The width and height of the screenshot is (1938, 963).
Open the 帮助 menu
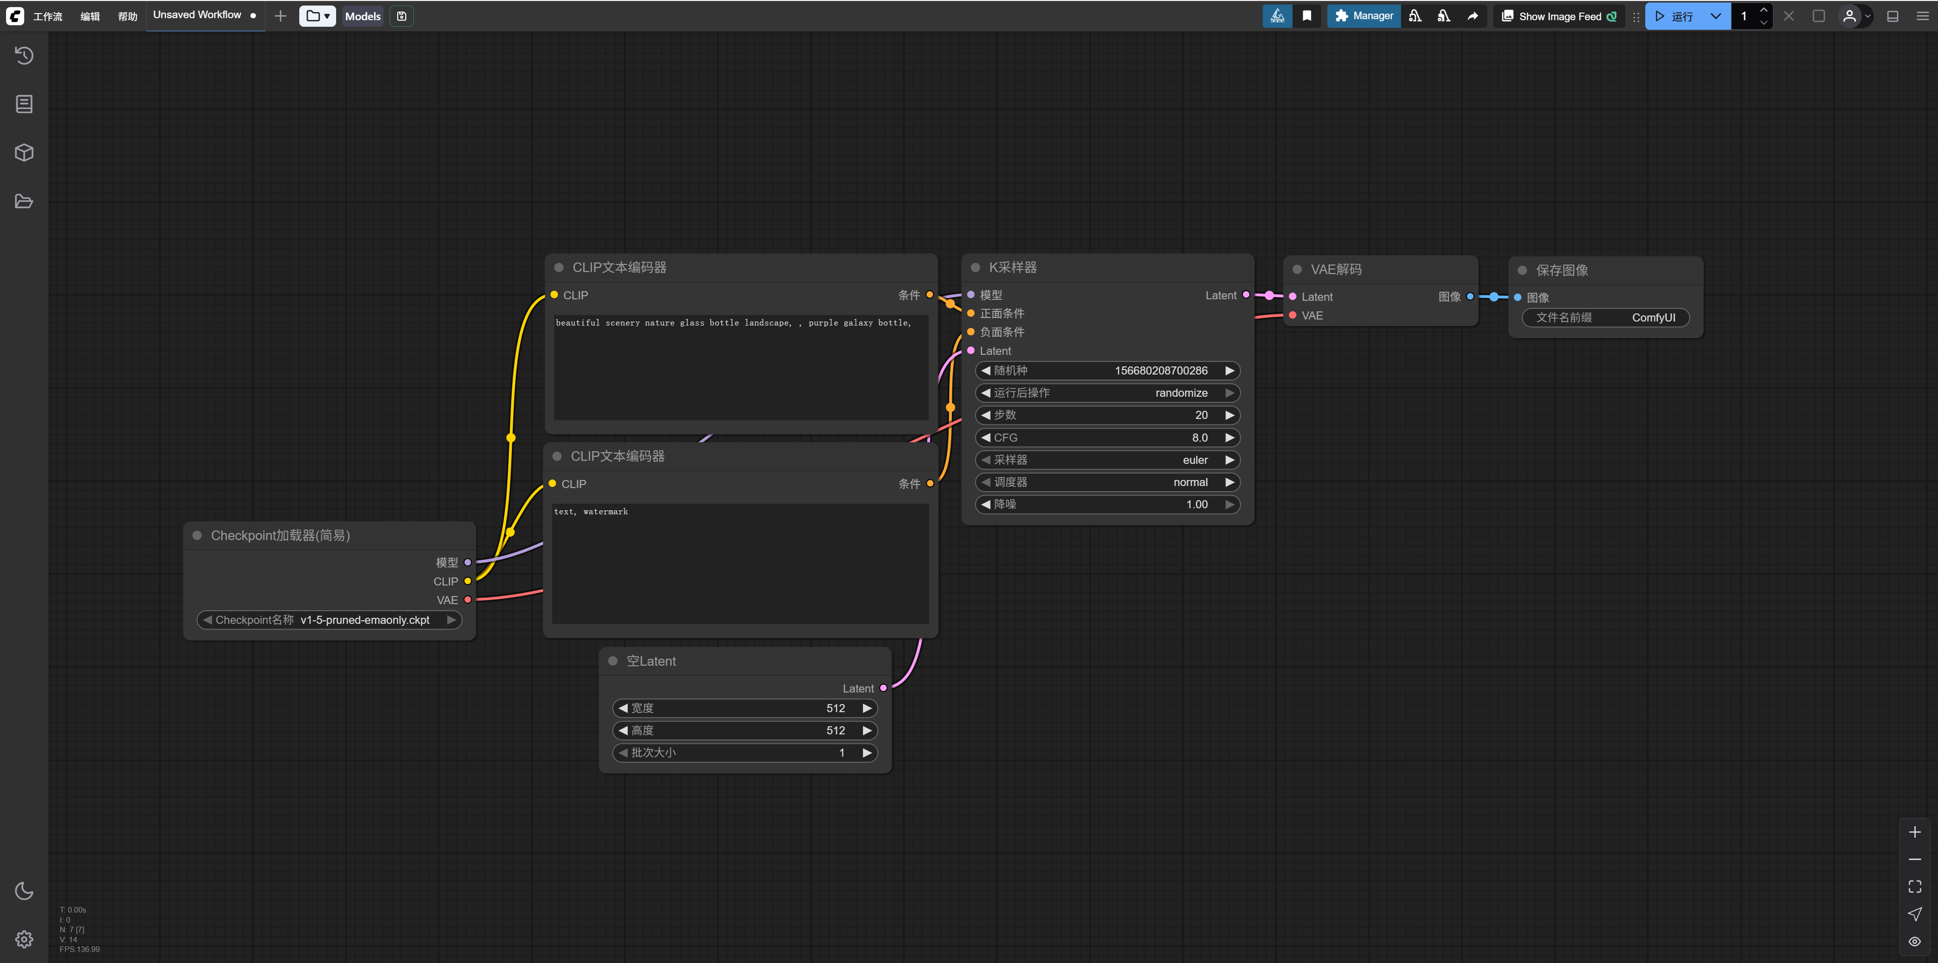coord(127,16)
